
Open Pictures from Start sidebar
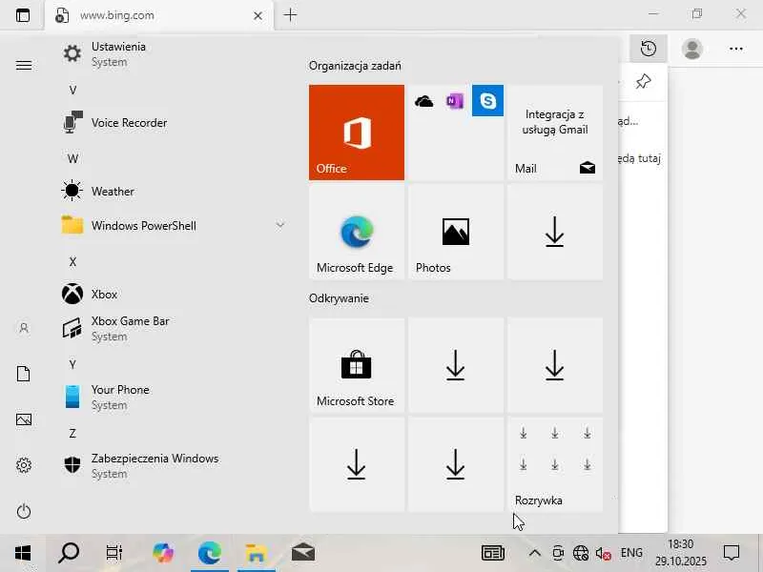point(23,419)
